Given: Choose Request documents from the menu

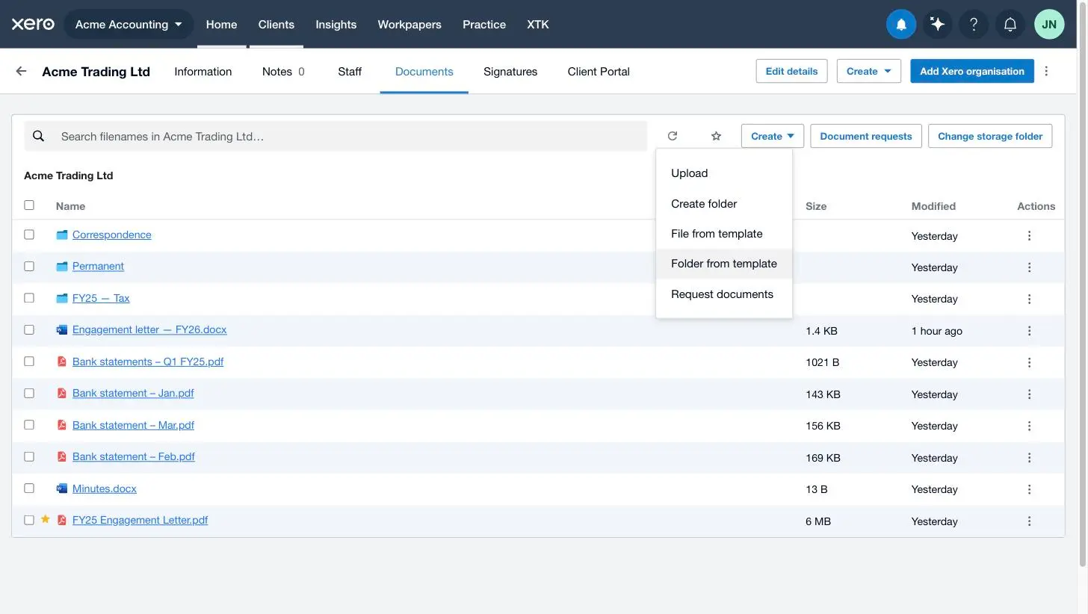Looking at the screenshot, I should (724, 294).
